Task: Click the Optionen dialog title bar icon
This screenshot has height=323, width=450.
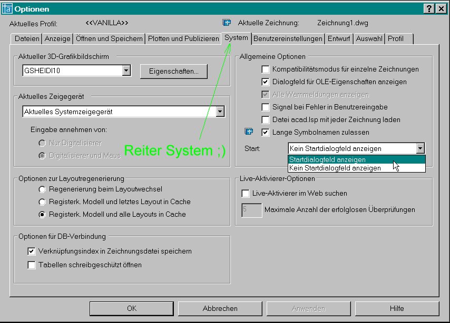Action: click(x=7, y=9)
